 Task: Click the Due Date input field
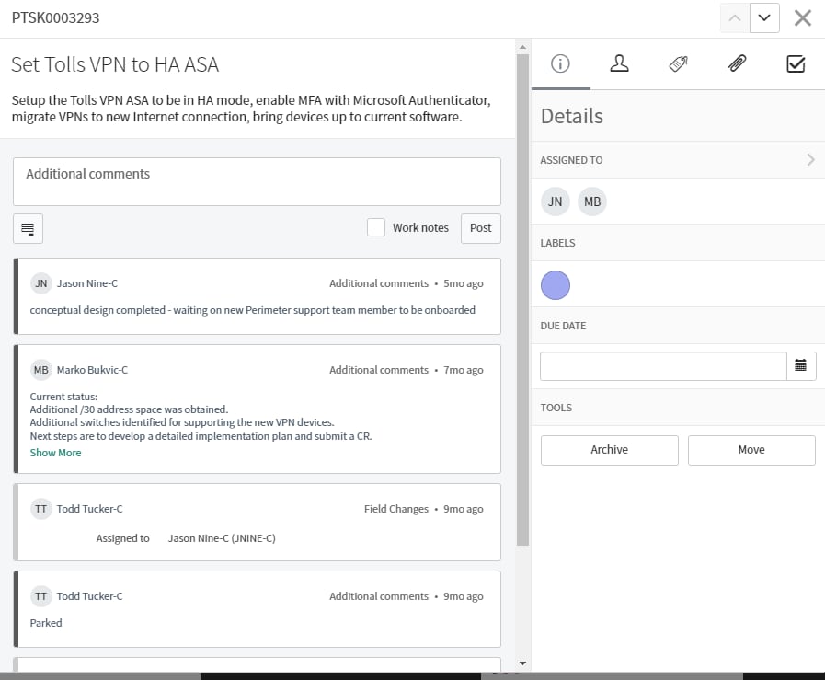pos(663,366)
